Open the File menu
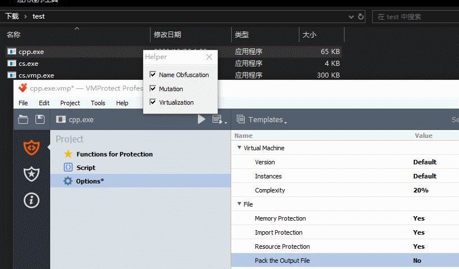 [x=23, y=103]
